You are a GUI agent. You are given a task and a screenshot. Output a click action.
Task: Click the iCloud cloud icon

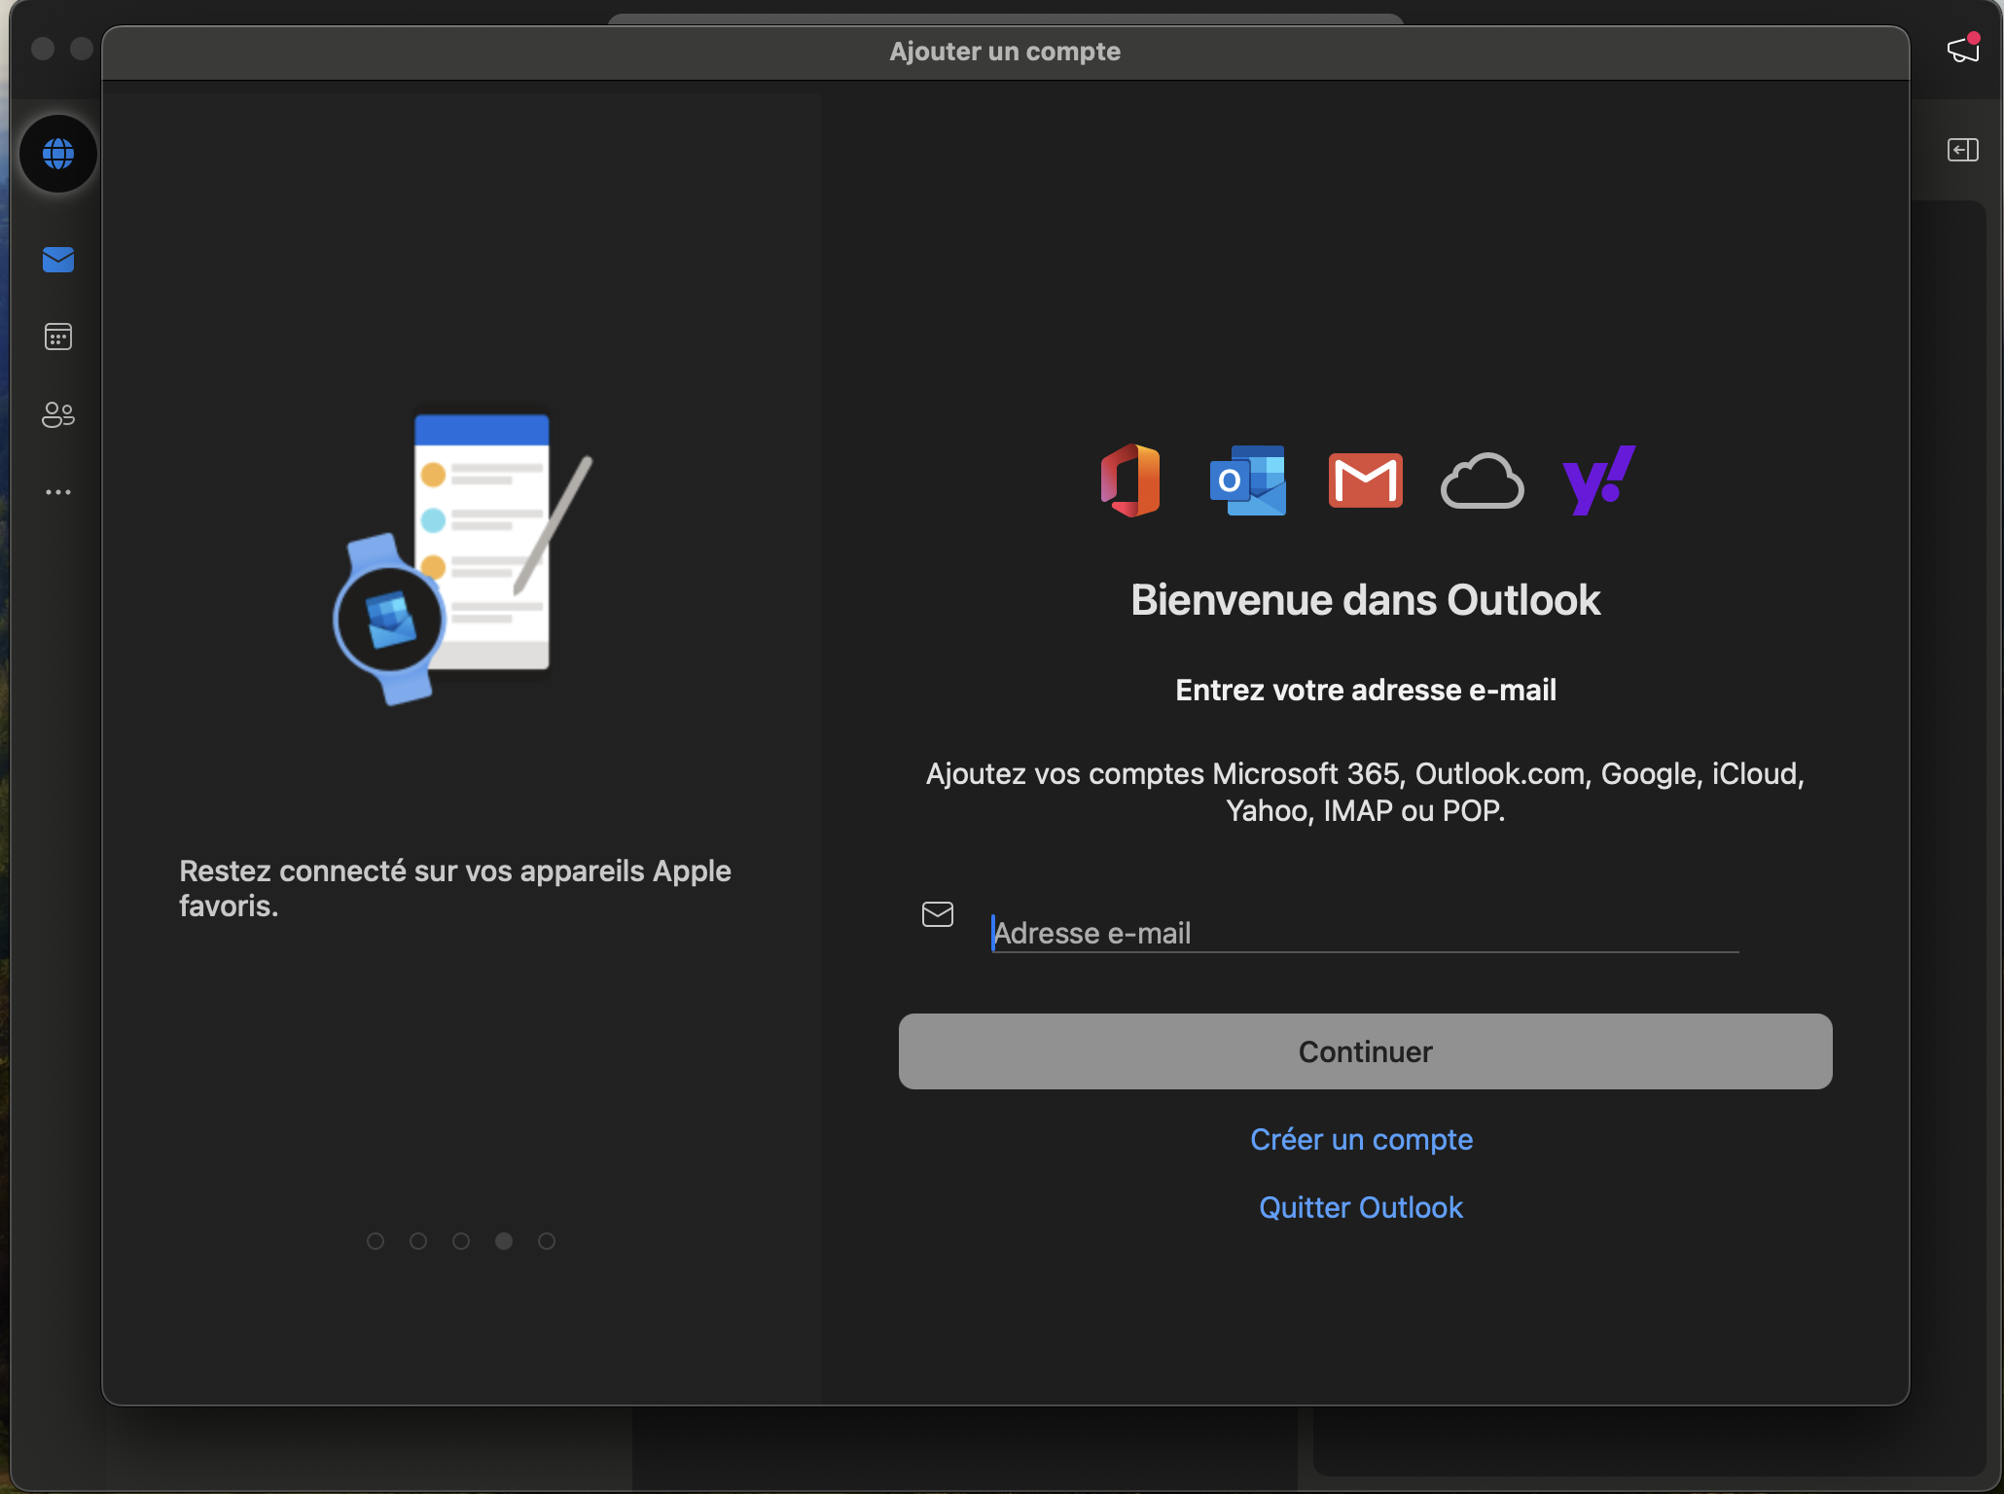tap(1483, 480)
